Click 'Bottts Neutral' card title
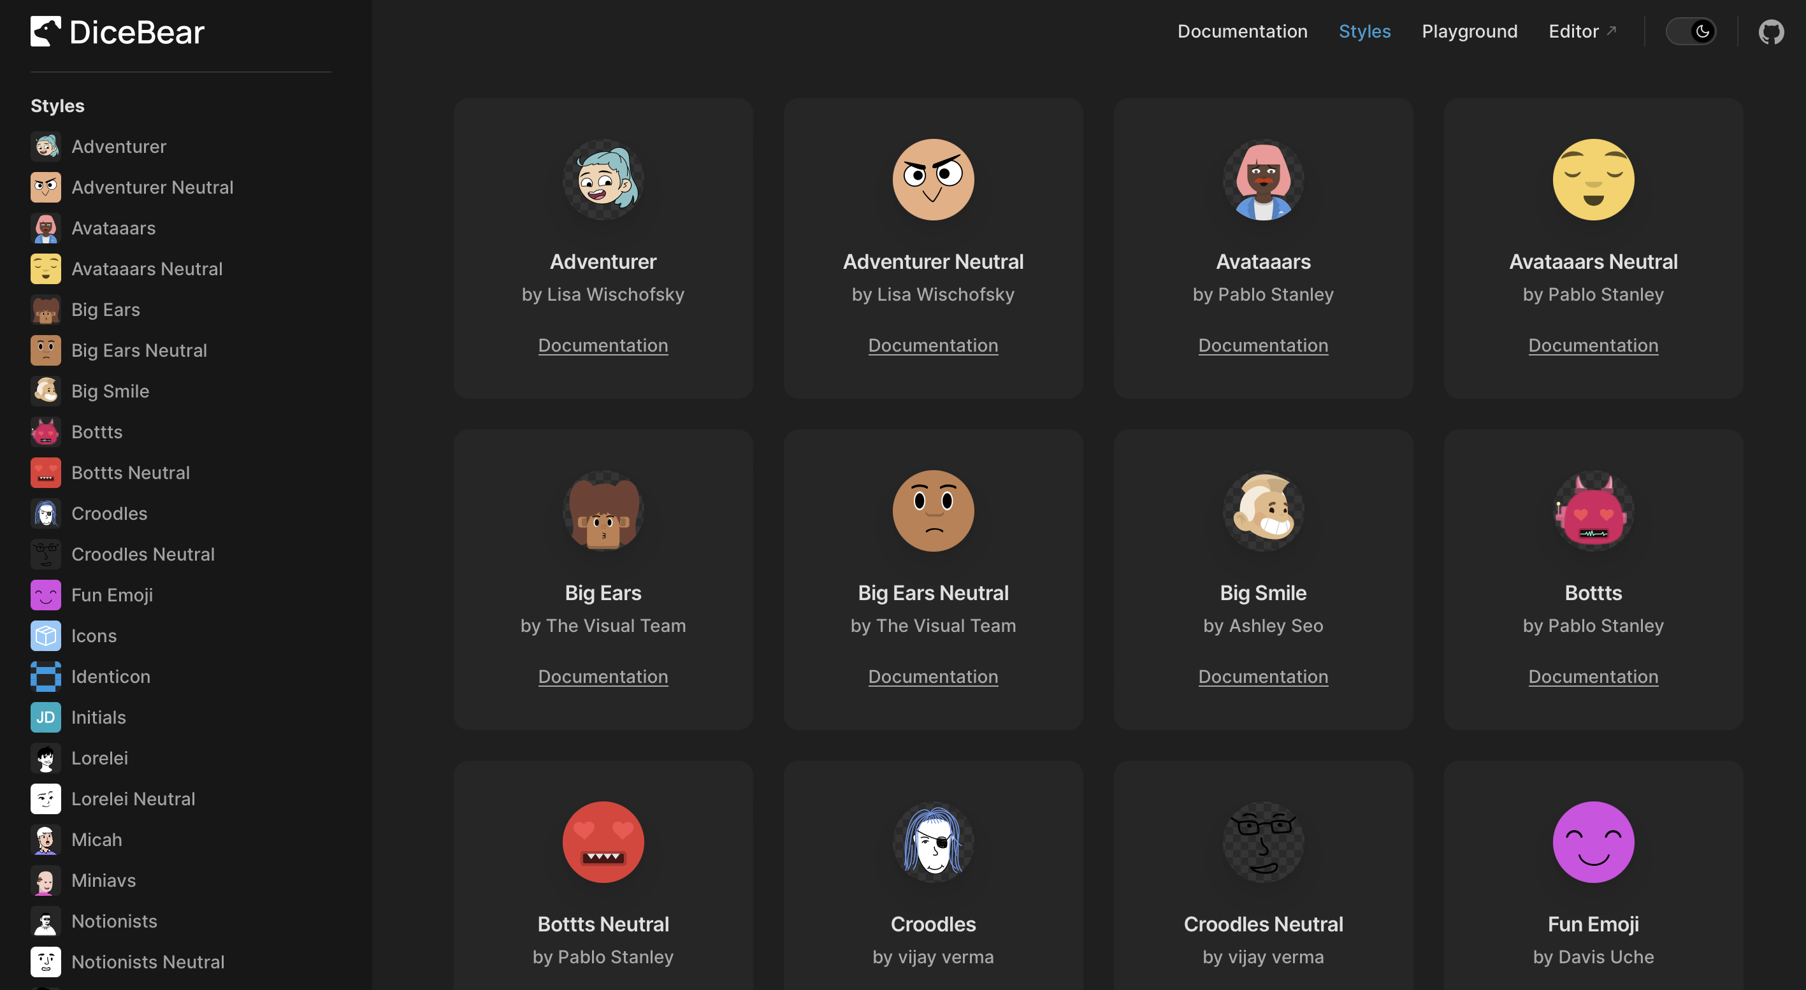Viewport: 1806px width, 990px height. 603,924
